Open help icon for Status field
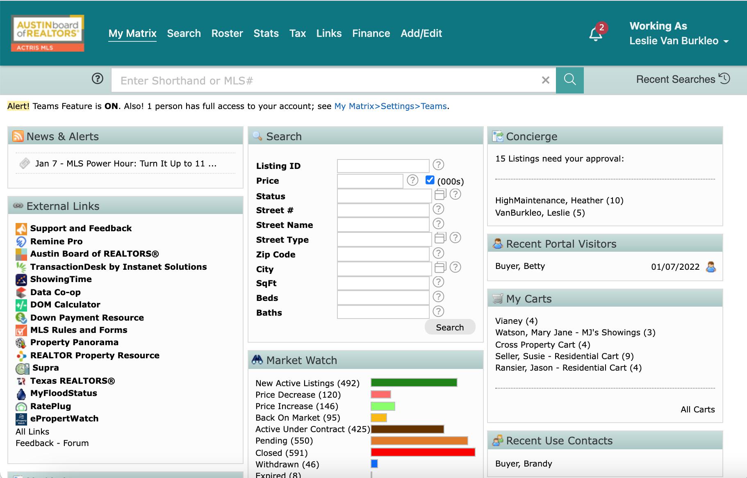Image resolution: width=747 pixels, height=478 pixels. click(x=455, y=194)
